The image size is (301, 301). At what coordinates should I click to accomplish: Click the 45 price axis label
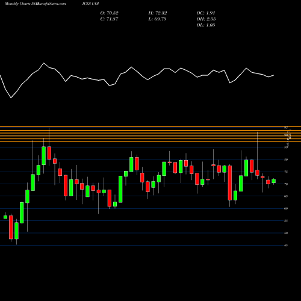point(286,245)
